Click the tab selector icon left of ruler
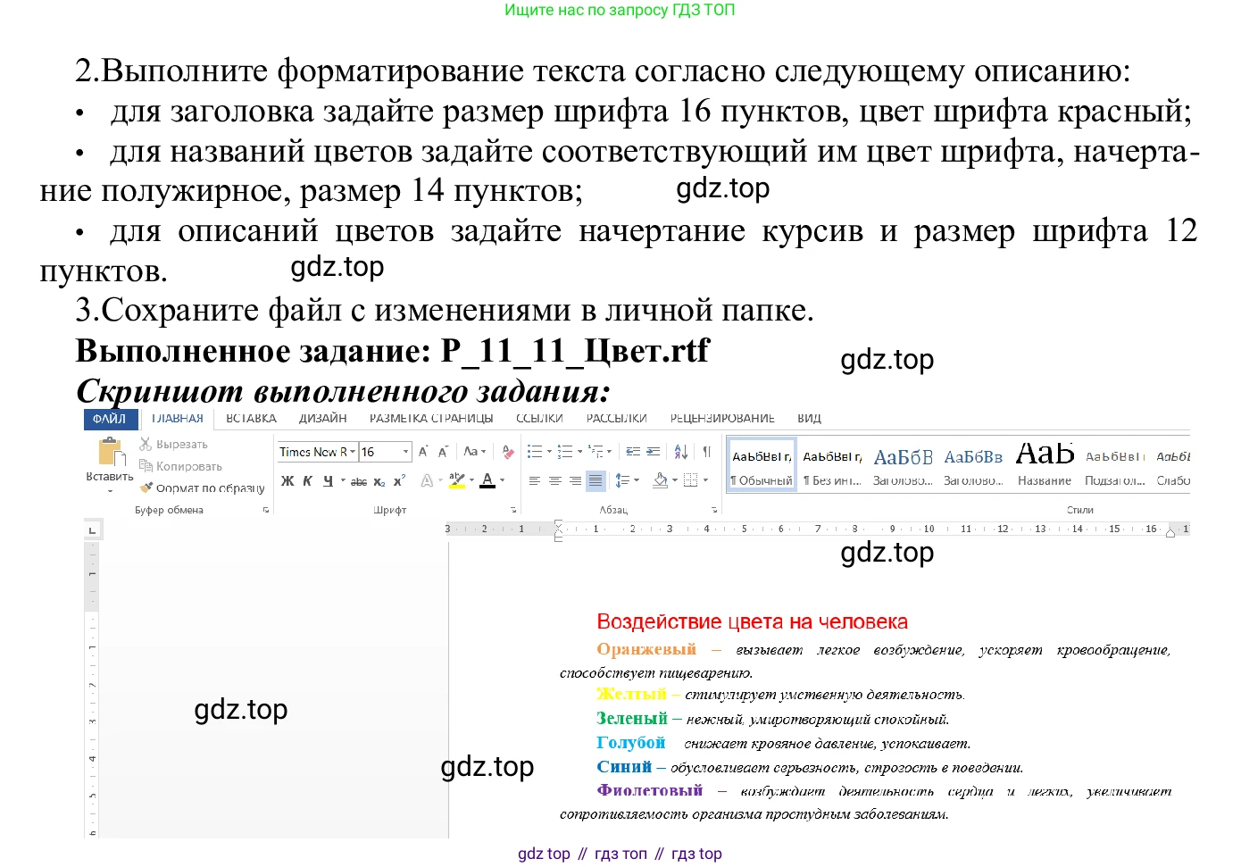Screen dimensions: 1241x867 click(93, 530)
